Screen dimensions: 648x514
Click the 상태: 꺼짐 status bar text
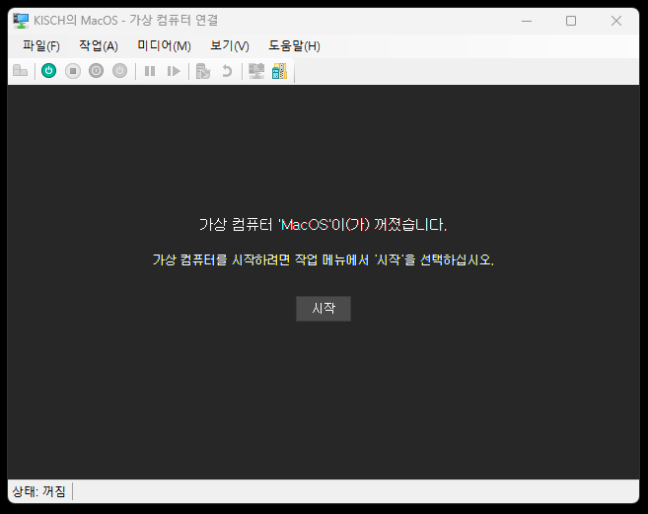[38, 491]
